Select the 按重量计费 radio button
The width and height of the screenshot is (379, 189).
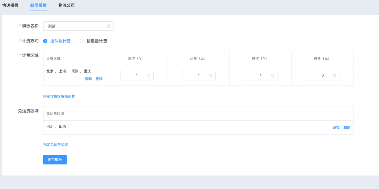94,41
